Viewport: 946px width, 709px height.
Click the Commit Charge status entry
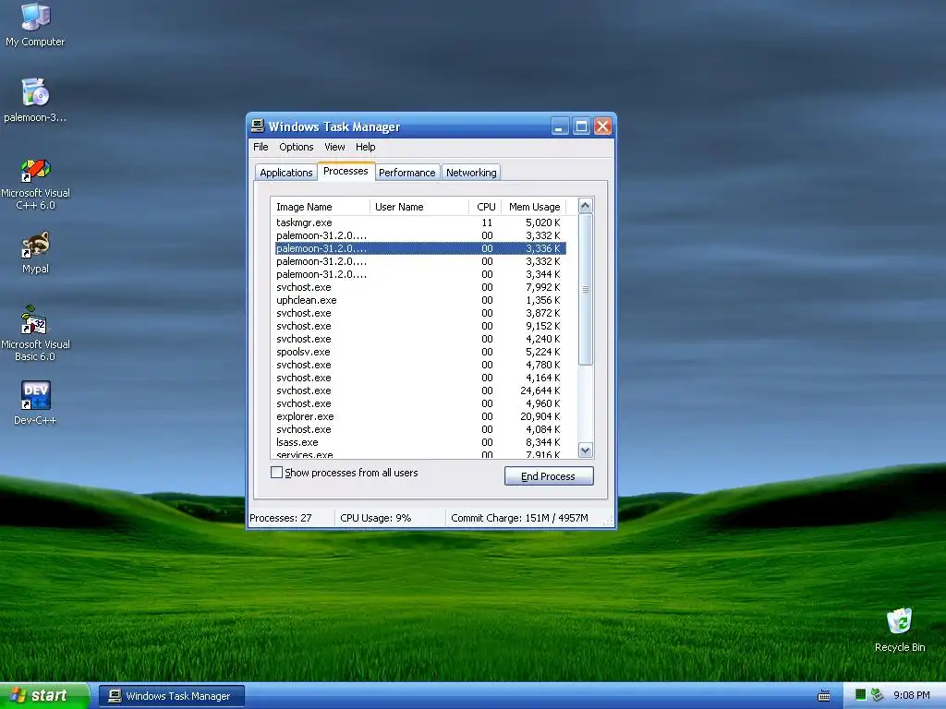(526, 518)
